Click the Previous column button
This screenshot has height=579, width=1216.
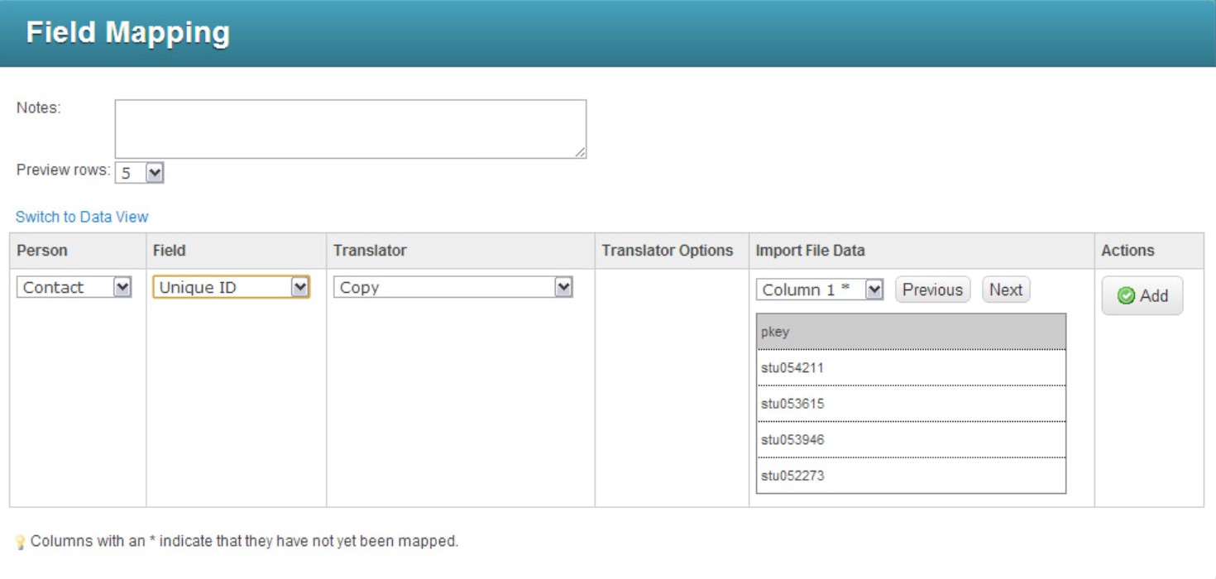pos(932,289)
